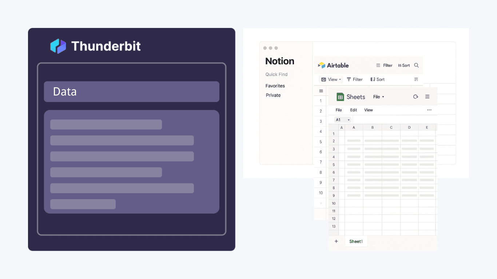
Task: Click row number 4 in Airtable grid
Action: [321, 132]
